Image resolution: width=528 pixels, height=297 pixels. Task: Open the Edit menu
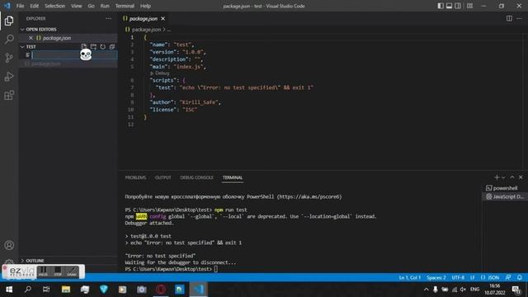[35, 6]
